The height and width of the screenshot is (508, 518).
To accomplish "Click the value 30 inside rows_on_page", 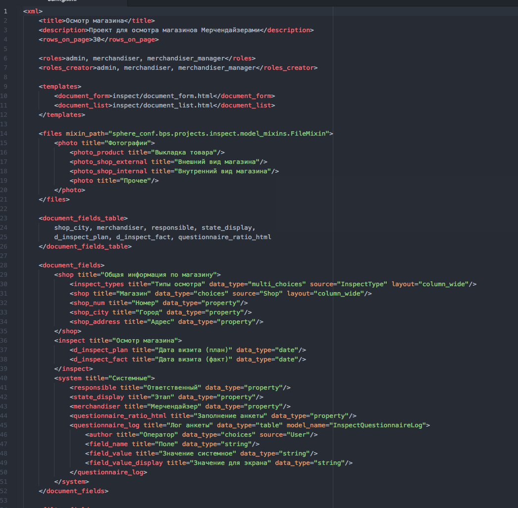I will tap(97, 40).
